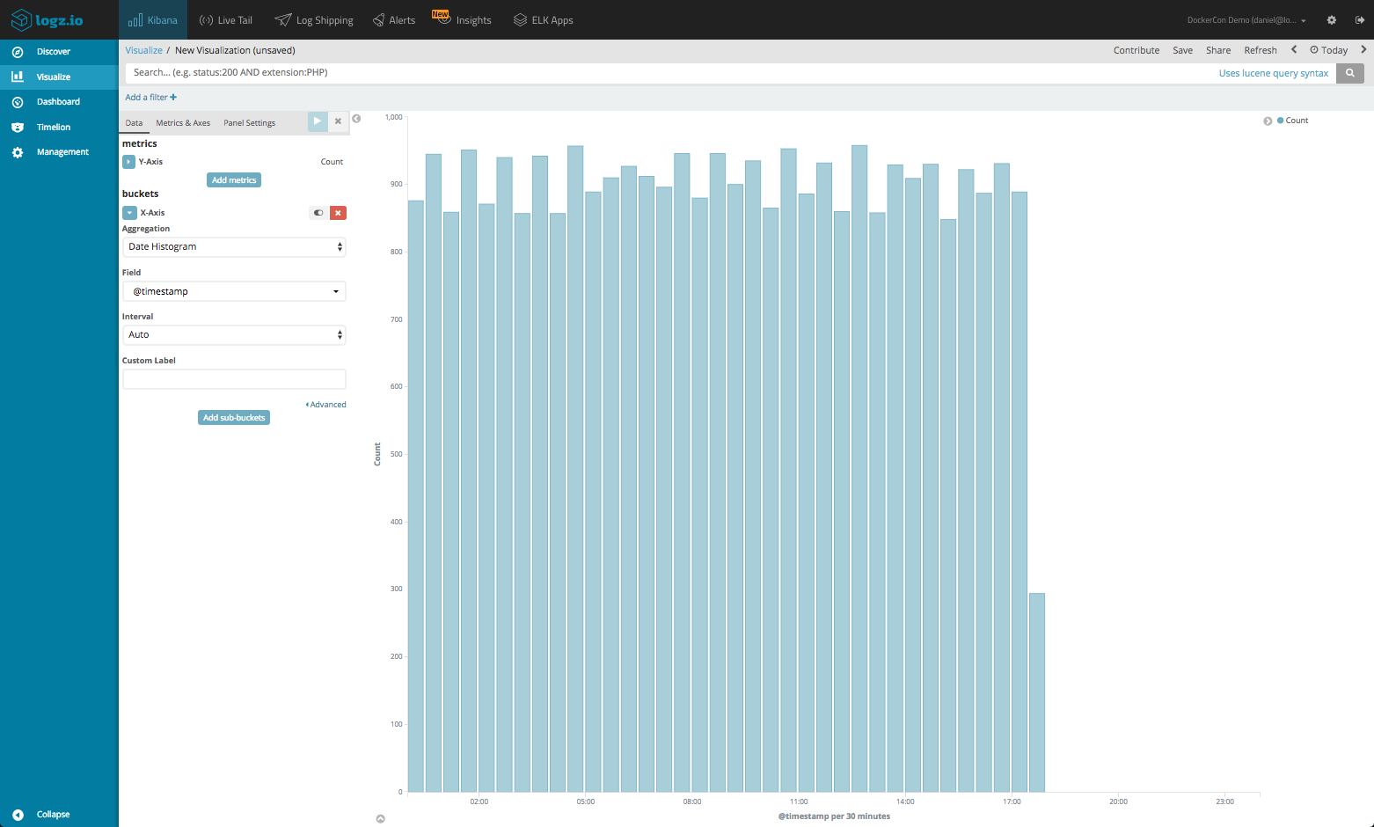
Task: Open the Insights tab
Action: [463, 19]
